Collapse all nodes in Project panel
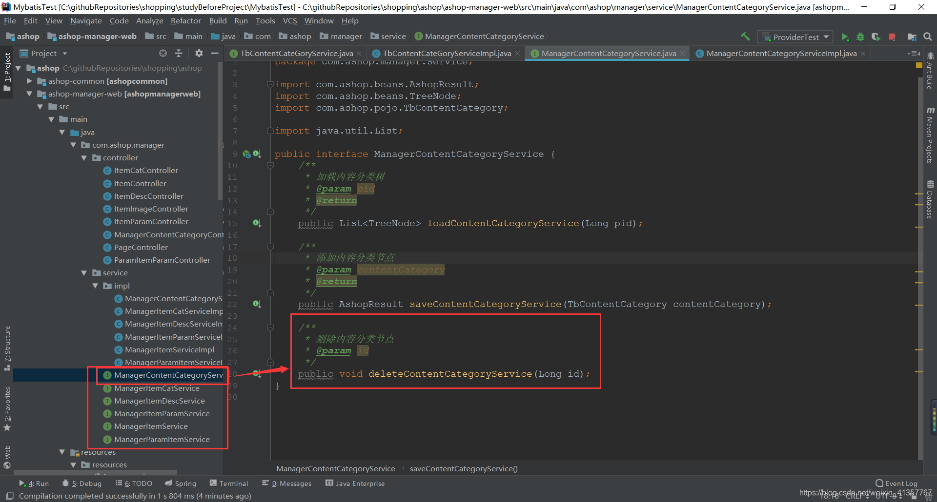Screen dimensions: 937x502 179,53
